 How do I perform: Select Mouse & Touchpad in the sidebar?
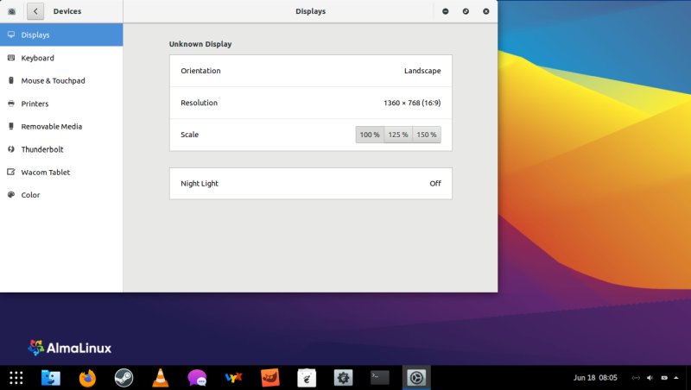click(53, 80)
